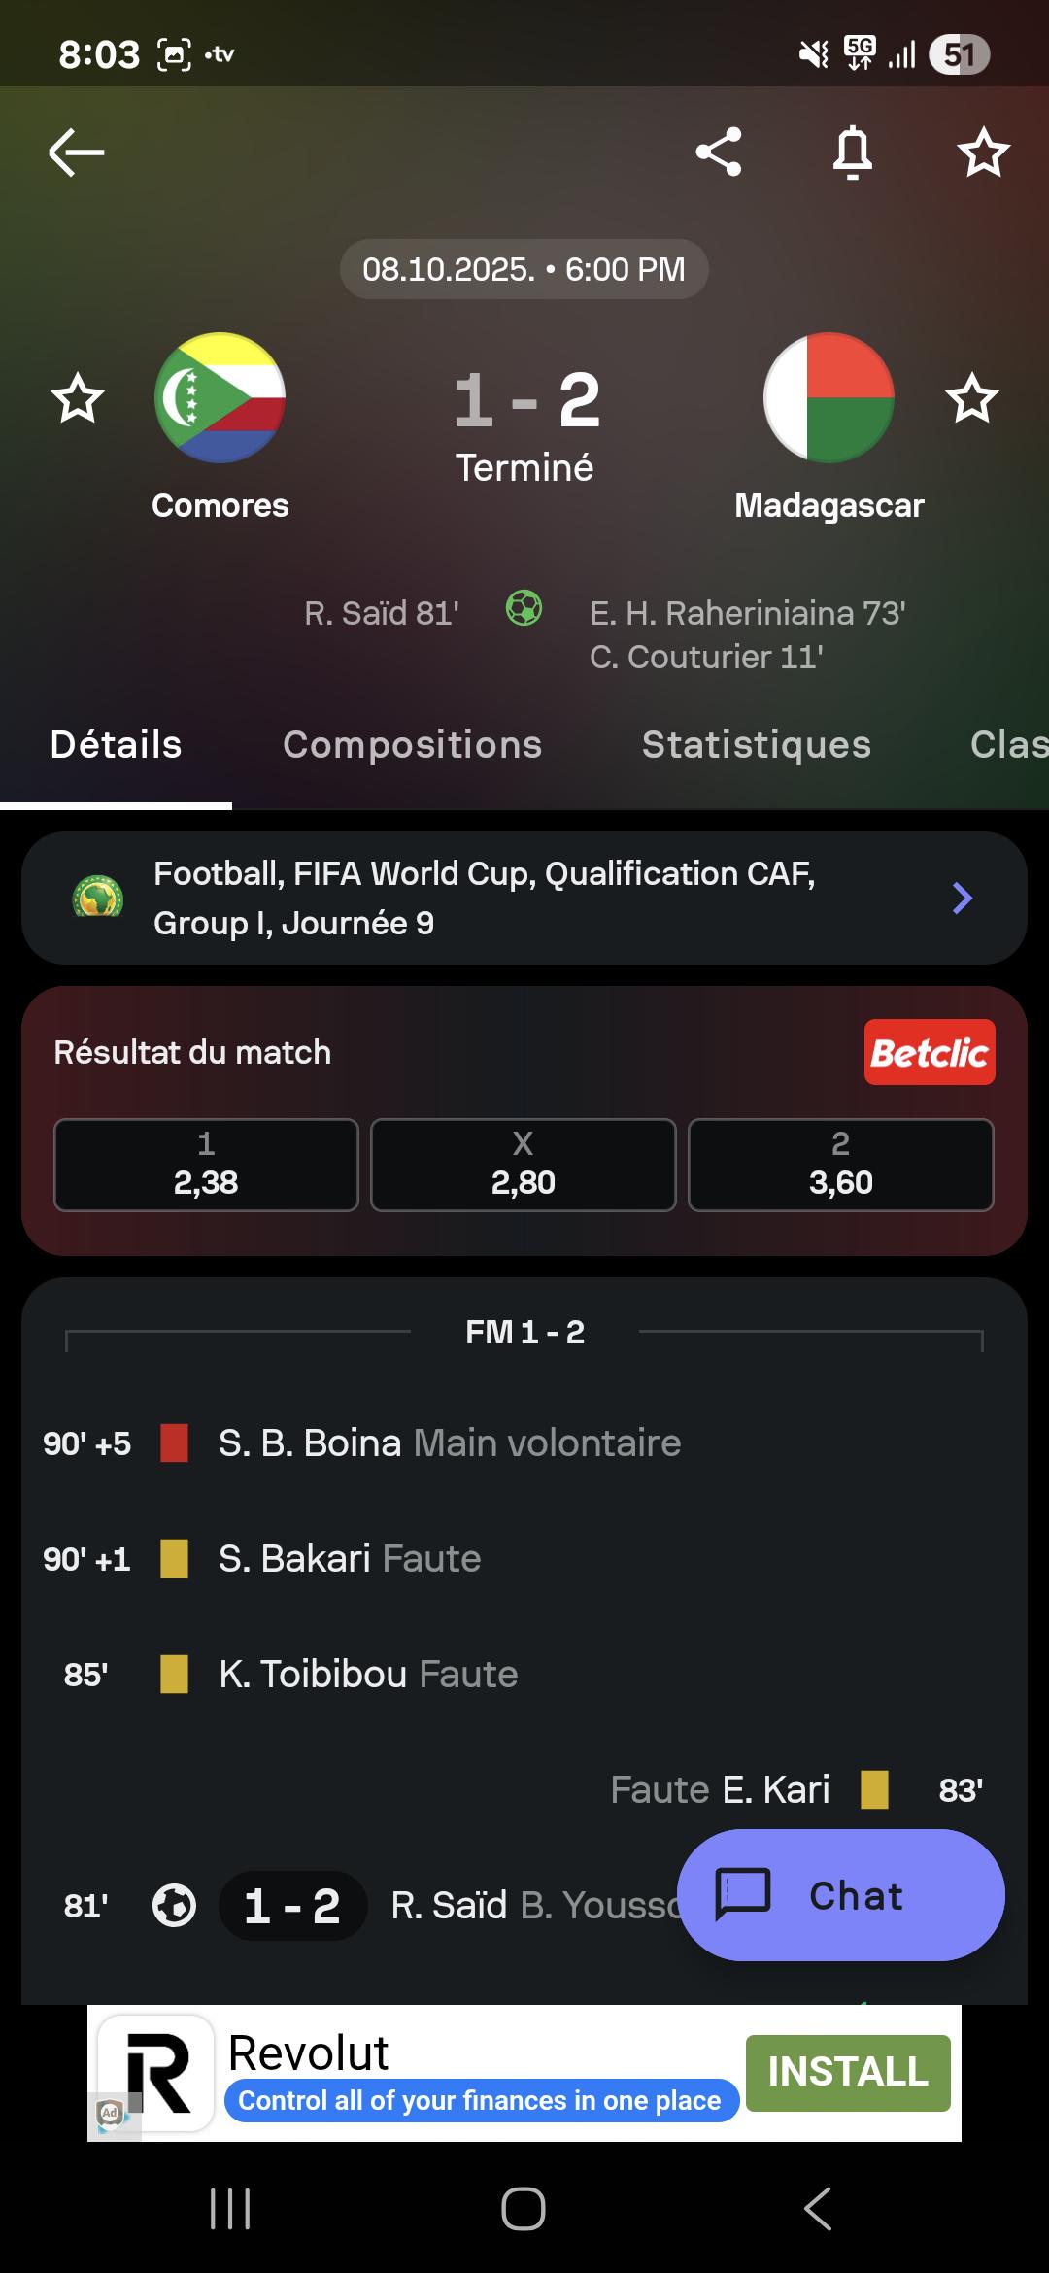Expand FIFA World Cup Qualification CAF chevron
Viewport: 1049px width, 2273px height.
coord(962,899)
